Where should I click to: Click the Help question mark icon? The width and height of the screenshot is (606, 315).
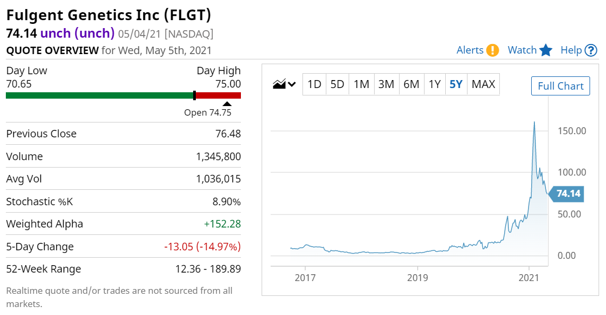[591, 50]
